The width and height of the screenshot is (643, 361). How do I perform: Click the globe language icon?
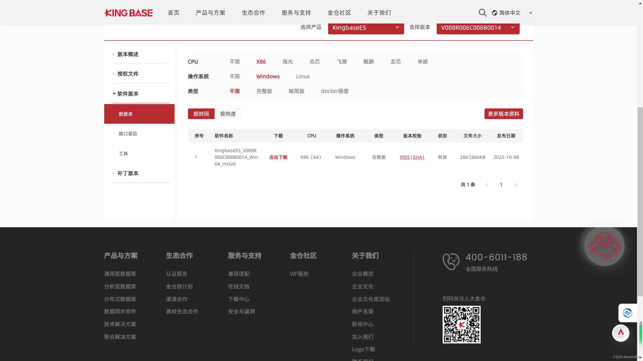coord(494,13)
